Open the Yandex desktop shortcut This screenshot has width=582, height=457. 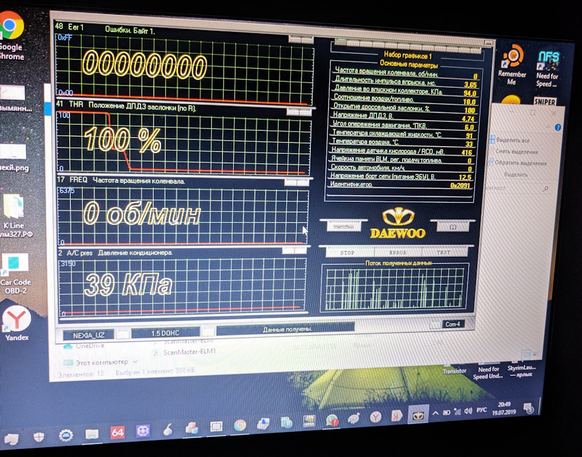tap(17, 324)
